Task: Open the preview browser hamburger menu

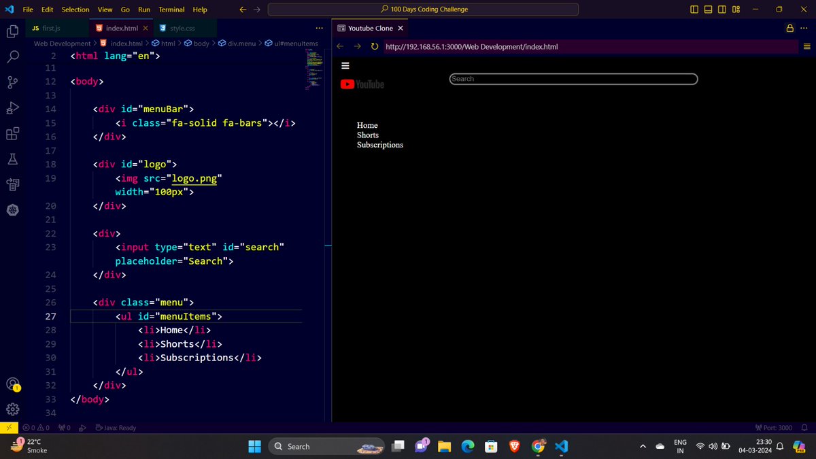Action: coord(806,46)
